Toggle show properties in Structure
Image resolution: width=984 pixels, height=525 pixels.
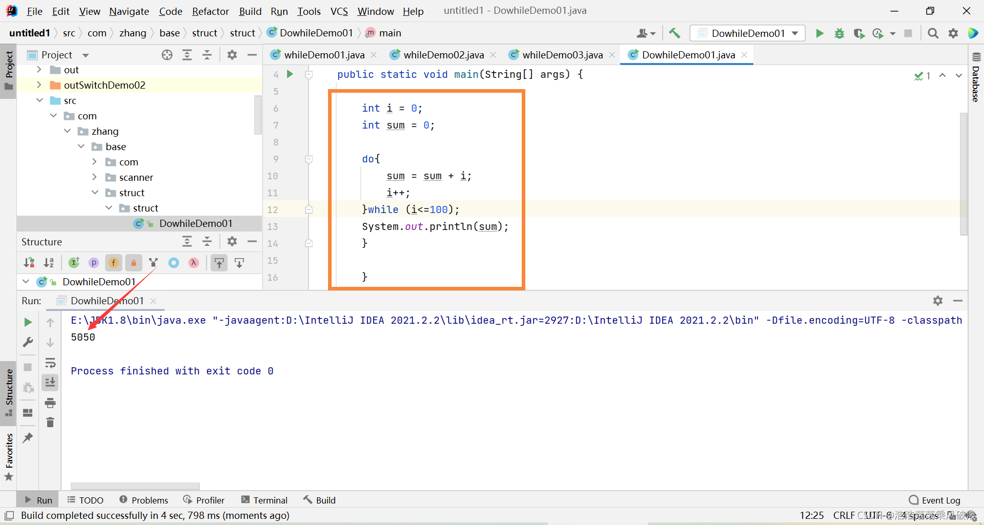coord(94,263)
